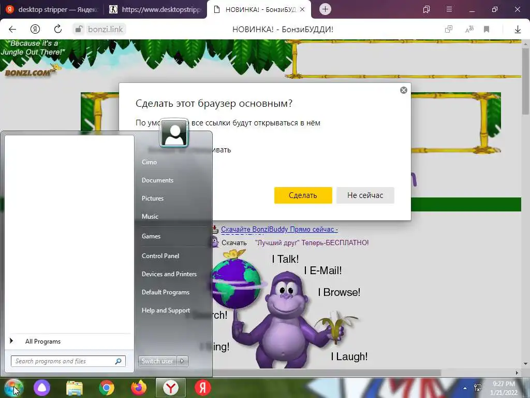Open the page copy/extensions icon
Image resolution: width=530 pixels, height=398 pixels.
point(449,29)
